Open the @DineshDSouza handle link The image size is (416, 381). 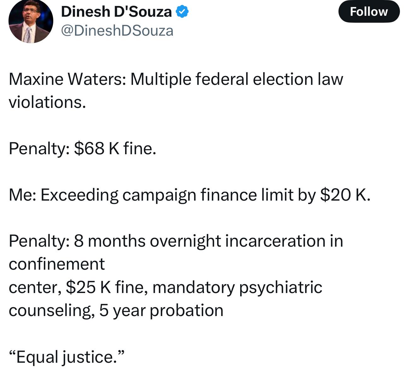[x=117, y=31]
